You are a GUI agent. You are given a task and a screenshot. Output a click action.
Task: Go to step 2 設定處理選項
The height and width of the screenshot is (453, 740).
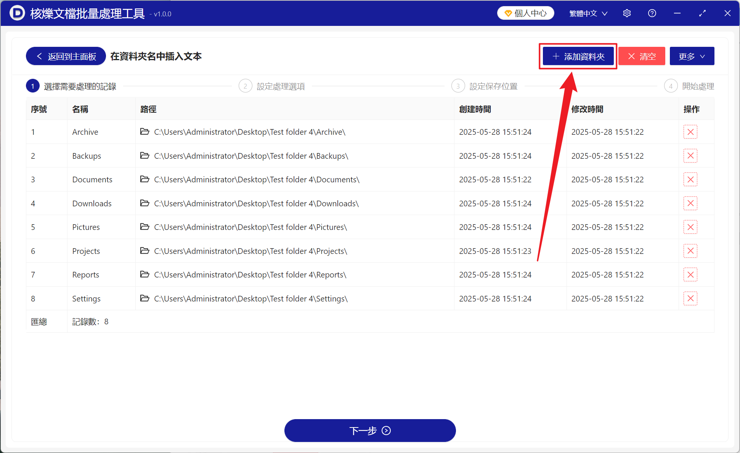[x=272, y=86]
